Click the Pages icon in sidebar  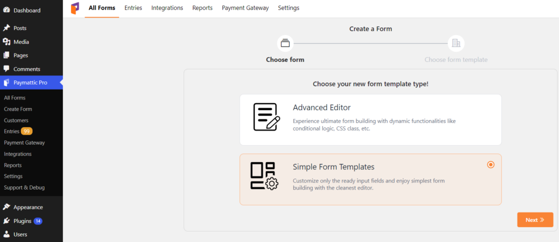tap(7, 55)
